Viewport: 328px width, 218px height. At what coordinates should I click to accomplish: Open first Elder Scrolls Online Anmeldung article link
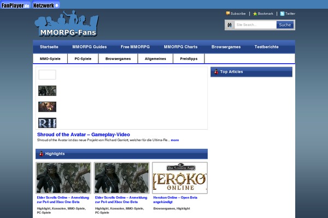coord(63,199)
